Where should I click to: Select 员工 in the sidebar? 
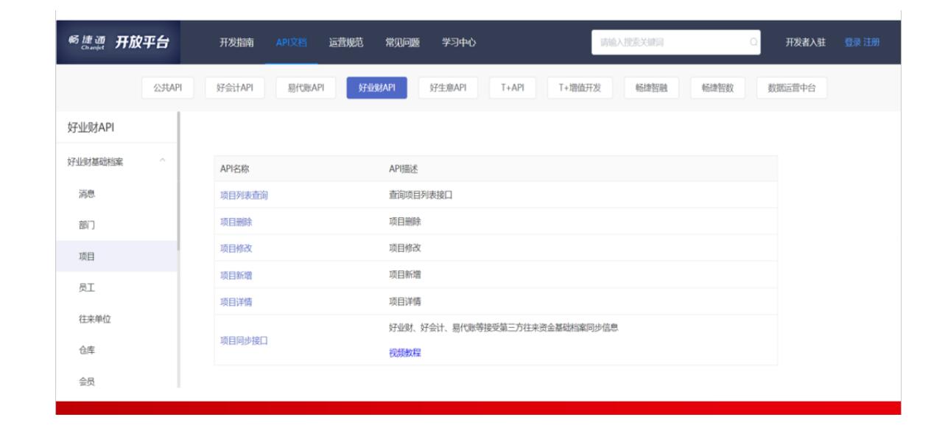click(86, 288)
